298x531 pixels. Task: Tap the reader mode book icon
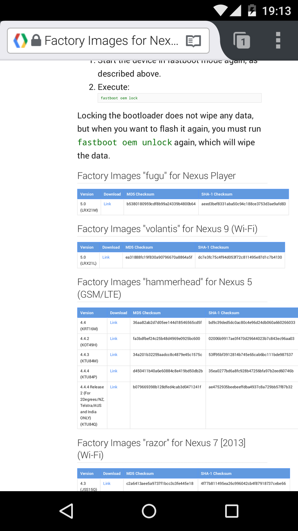pyautogui.click(x=193, y=41)
